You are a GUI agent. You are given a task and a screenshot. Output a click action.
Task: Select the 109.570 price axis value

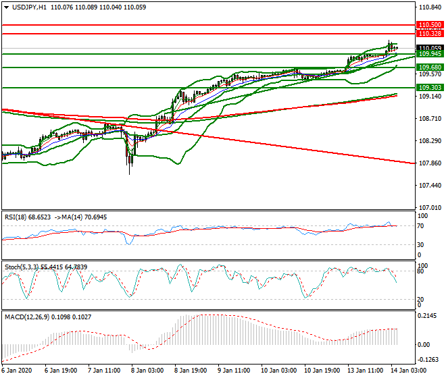pyautogui.click(x=430, y=74)
